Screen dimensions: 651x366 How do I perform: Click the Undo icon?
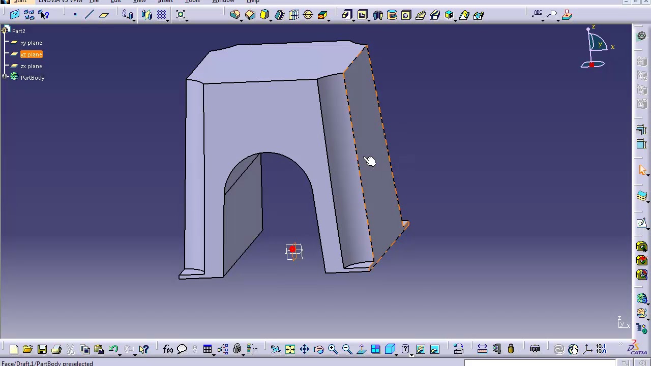click(113, 349)
